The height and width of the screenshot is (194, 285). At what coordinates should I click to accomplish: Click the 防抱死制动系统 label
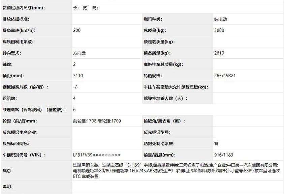pyautogui.click(x=159, y=144)
